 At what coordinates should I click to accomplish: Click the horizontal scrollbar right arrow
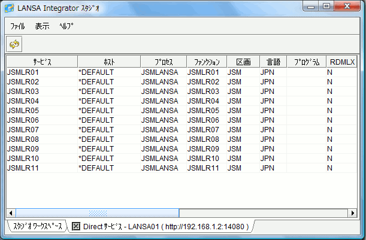pyautogui.click(x=352, y=213)
